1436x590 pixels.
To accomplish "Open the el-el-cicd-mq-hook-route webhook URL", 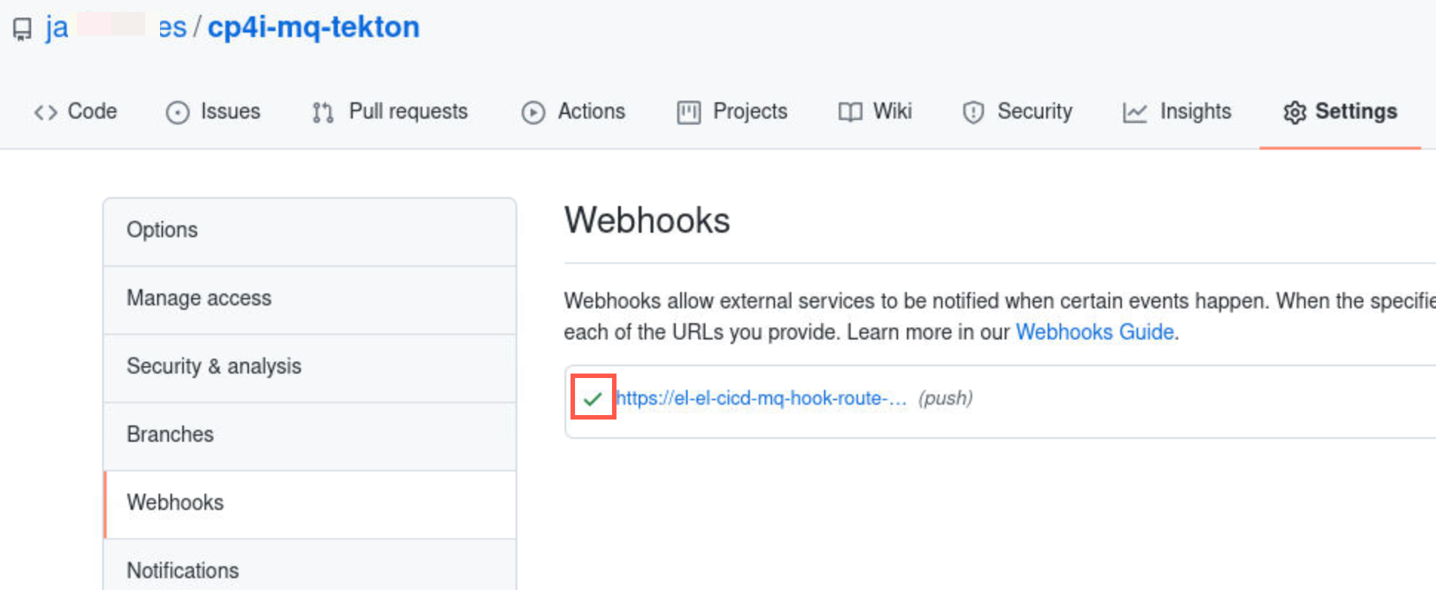I will pos(761,398).
